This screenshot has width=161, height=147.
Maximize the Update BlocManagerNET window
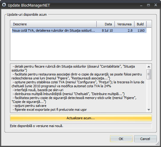(148, 5)
